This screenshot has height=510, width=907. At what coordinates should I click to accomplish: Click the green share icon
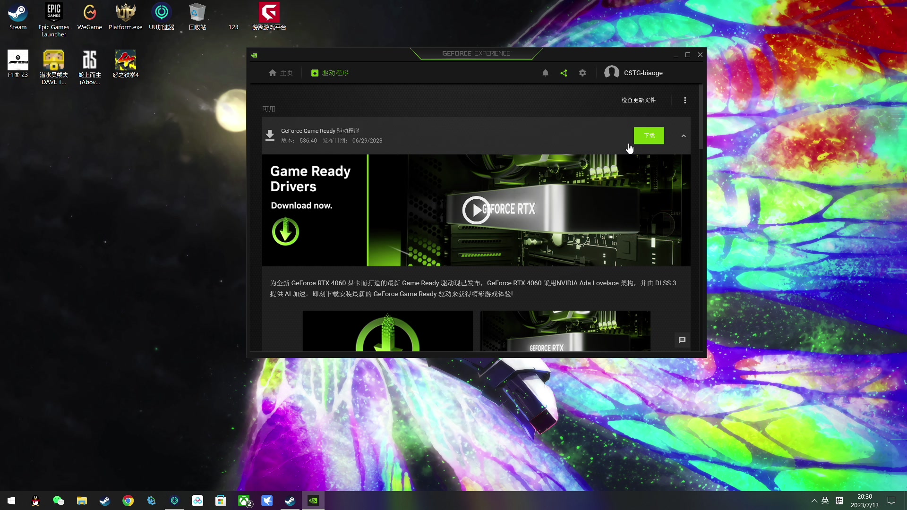point(564,73)
